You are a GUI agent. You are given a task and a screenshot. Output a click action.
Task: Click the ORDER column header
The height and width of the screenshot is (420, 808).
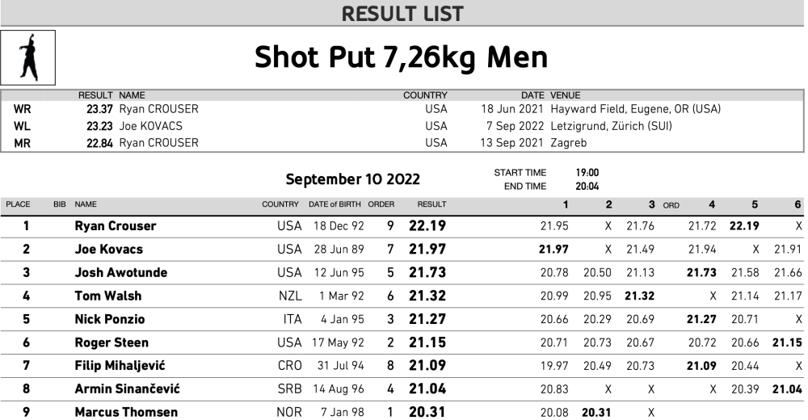point(381,204)
